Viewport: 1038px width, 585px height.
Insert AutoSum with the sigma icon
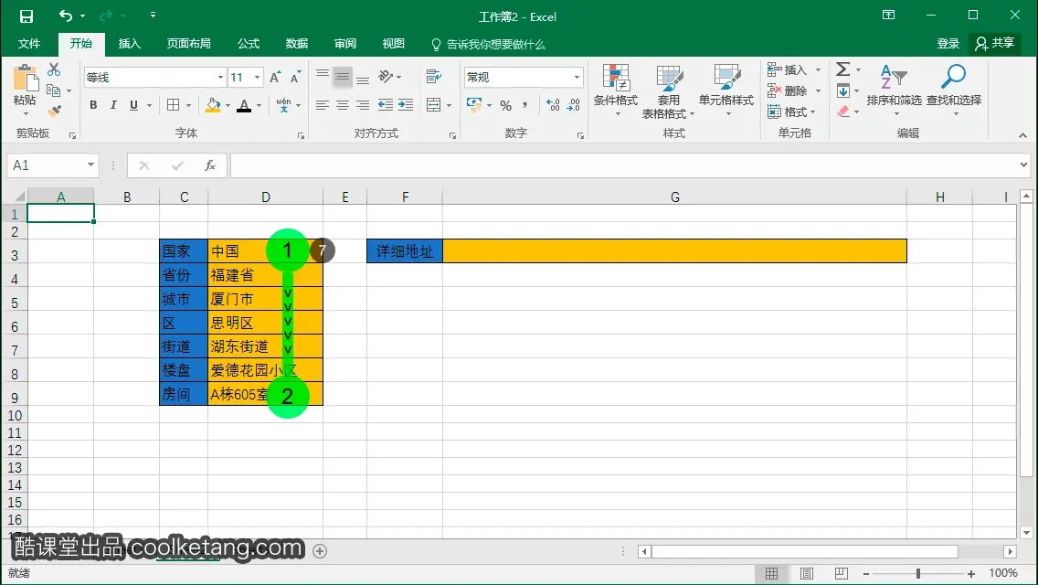(842, 69)
